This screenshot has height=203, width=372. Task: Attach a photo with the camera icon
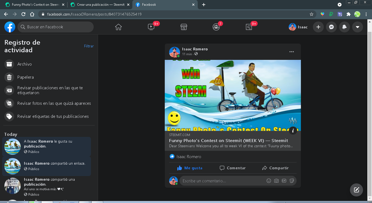pyautogui.click(x=276, y=181)
